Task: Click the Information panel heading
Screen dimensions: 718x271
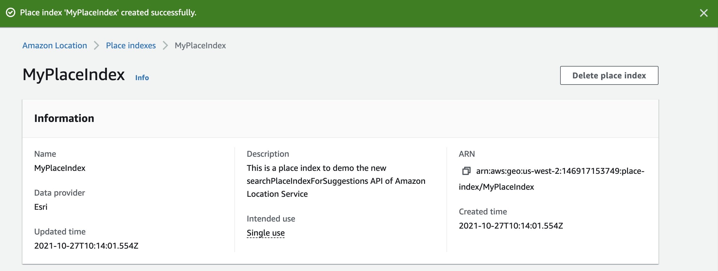Action: (64, 118)
